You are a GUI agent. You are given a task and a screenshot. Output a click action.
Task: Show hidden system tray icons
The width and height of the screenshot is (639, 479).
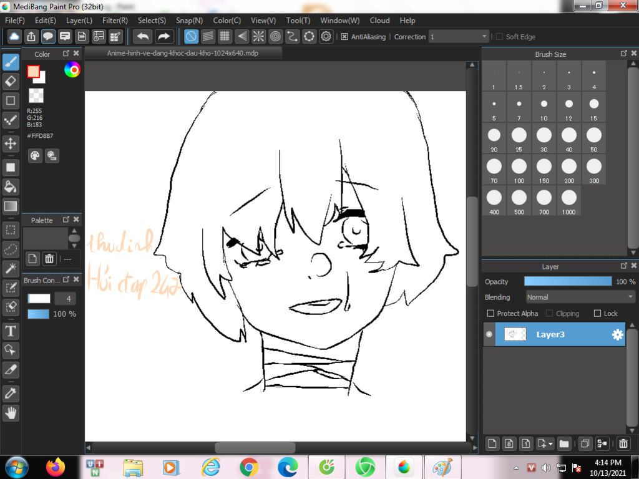(x=516, y=468)
